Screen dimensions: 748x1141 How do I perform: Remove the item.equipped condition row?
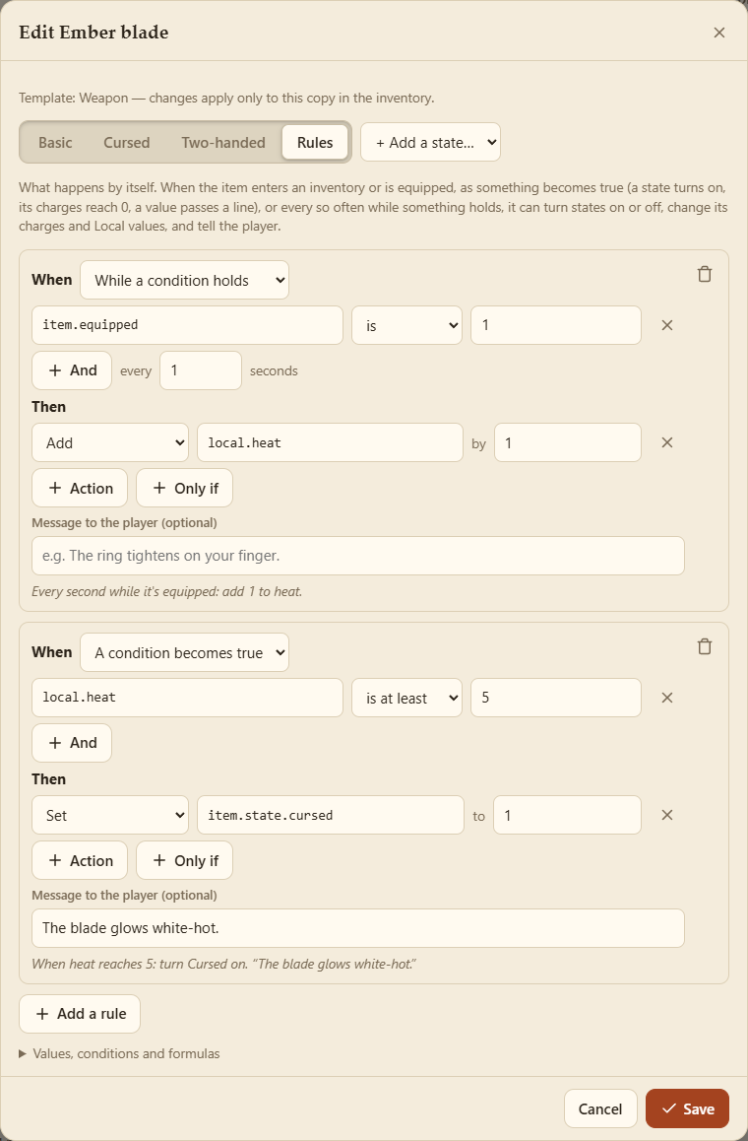[x=667, y=325]
